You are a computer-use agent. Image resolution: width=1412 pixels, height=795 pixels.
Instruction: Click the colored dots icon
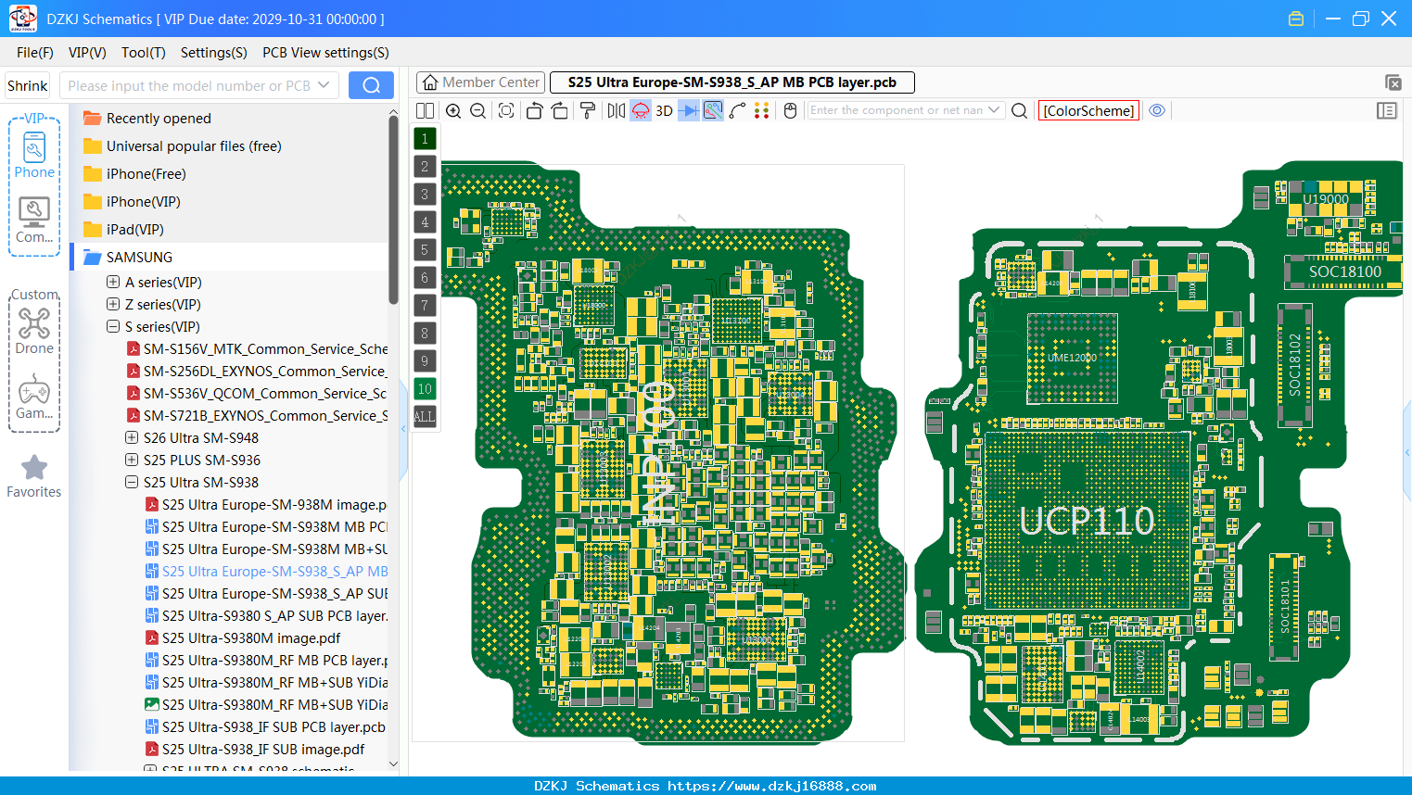tap(762, 110)
